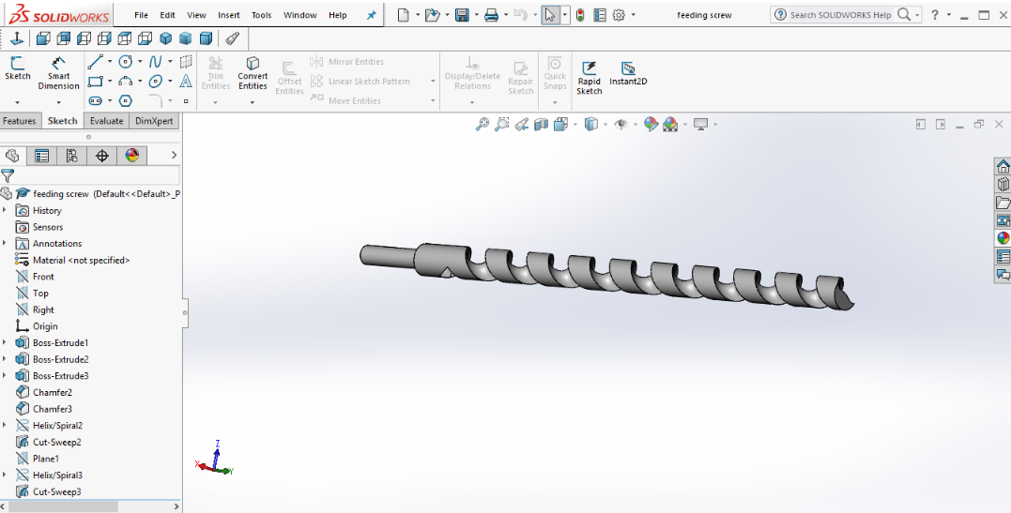This screenshot has width=1011, height=513.
Task: Open the Sketch button dropdown arrow
Action: (x=18, y=102)
